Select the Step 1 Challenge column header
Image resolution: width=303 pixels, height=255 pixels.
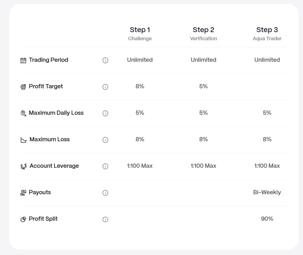(140, 34)
